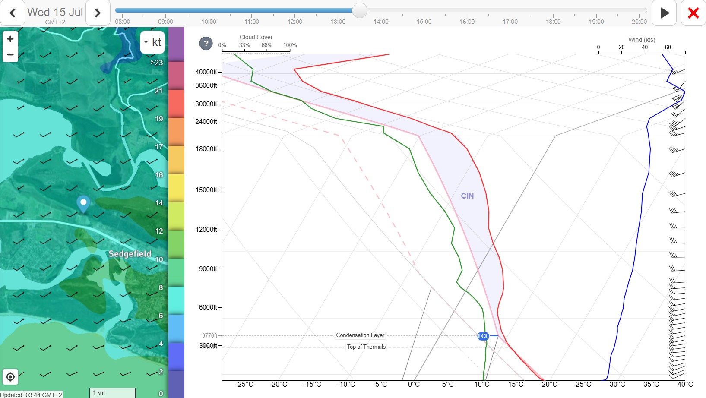Click the CIN label in shaded area
This screenshot has width=706, height=398.
[467, 196]
